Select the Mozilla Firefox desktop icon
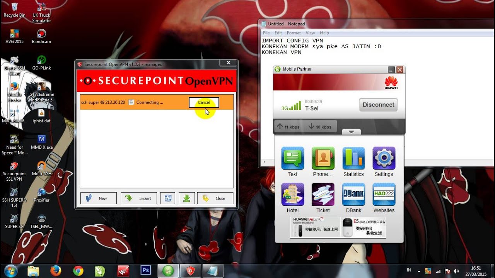Image resolution: width=495 pixels, height=278 pixels. coord(14,92)
